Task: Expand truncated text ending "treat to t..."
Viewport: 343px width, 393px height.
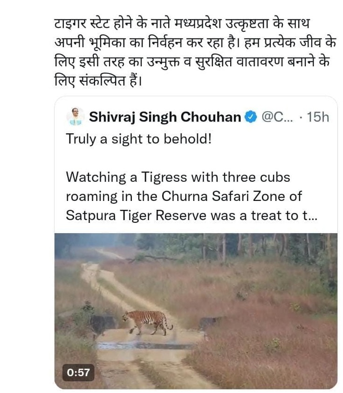Action: pos(310,216)
